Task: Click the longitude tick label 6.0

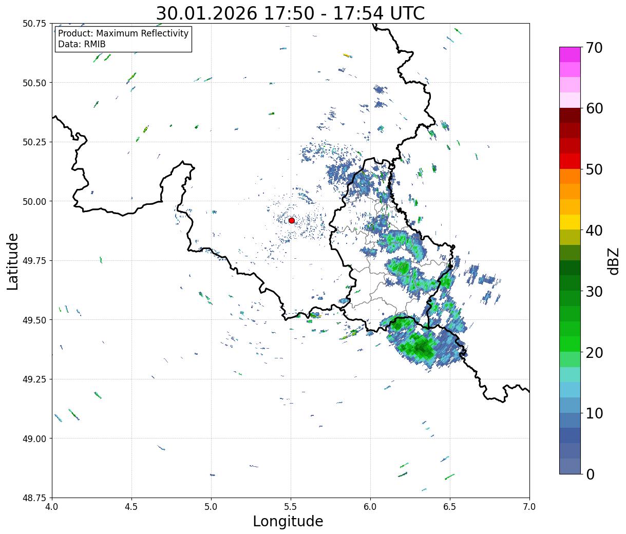Action: [370, 507]
